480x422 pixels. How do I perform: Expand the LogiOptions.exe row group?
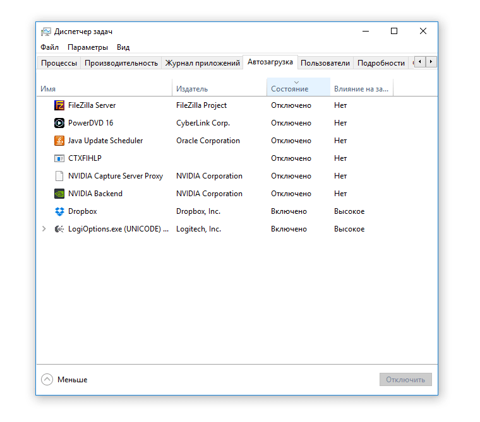(44, 229)
